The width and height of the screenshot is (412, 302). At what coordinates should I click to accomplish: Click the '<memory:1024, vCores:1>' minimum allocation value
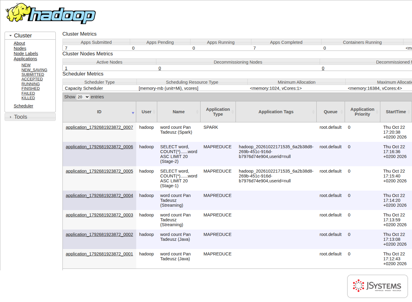tap(276, 88)
